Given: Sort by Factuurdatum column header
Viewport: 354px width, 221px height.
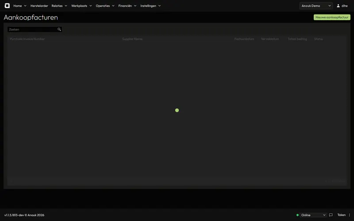Looking at the screenshot, I should [x=244, y=39].
